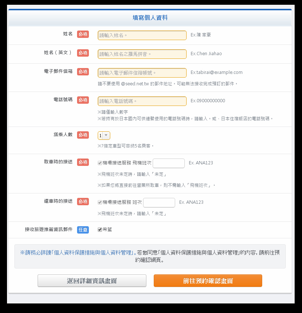
Task: Toggle 機場接送服務 班次 return checkbox
Action: (x=100, y=202)
